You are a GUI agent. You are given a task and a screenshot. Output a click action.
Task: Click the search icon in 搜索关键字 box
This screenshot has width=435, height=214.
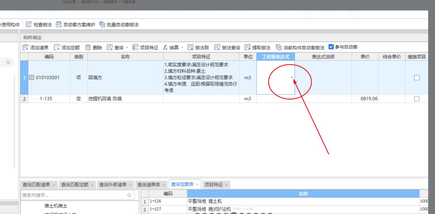point(129,195)
